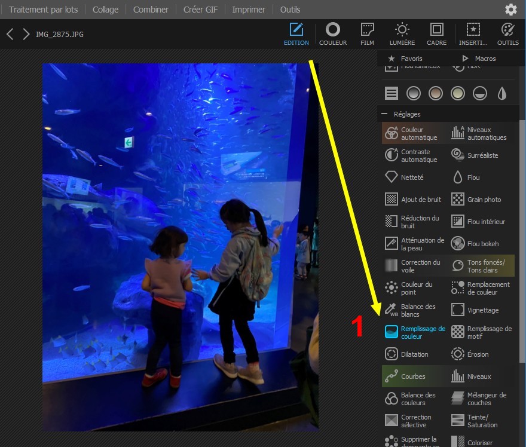This screenshot has width=526, height=447.
Task: Open Teinte/Saturation
Action: tap(481, 421)
